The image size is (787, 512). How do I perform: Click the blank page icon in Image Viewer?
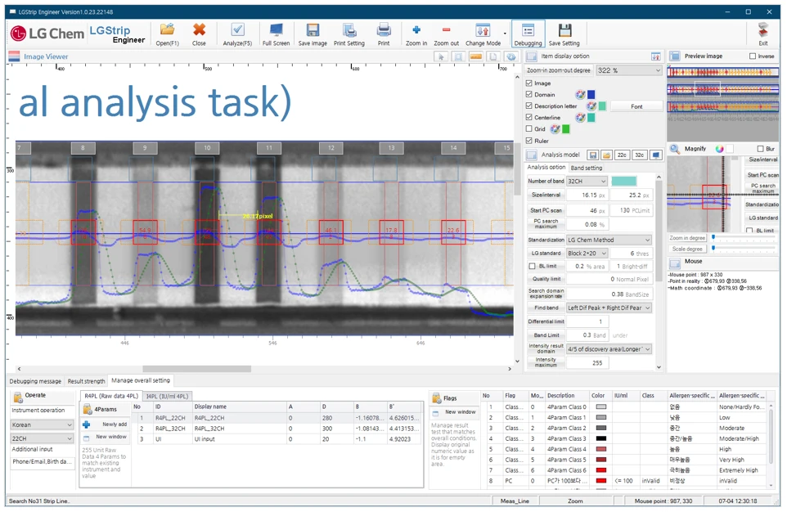point(493,56)
